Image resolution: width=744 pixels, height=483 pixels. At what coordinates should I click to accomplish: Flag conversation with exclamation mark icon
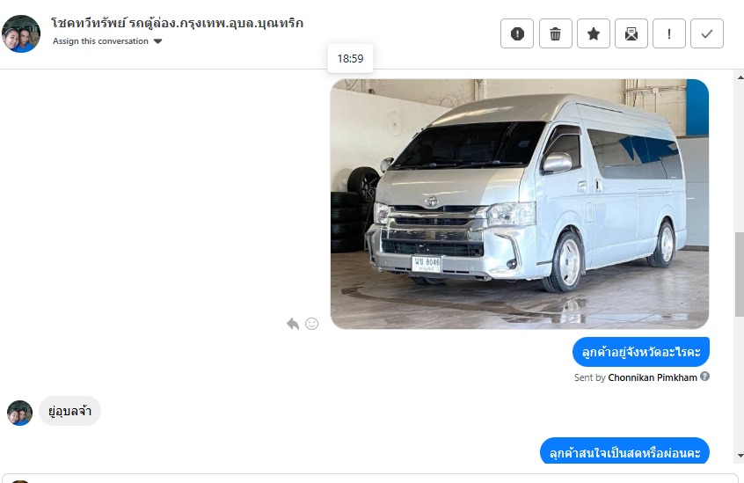[x=669, y=33]
